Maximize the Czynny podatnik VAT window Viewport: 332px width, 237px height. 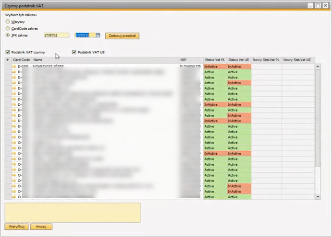(x=318, y=6)
